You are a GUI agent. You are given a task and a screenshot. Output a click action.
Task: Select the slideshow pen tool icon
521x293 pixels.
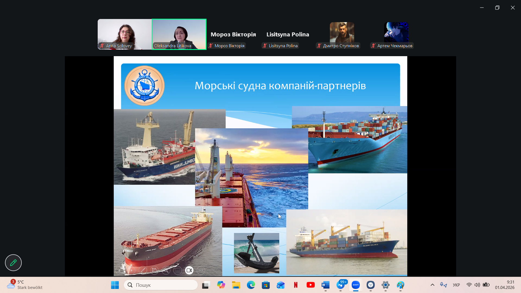(x=143, y=270)
